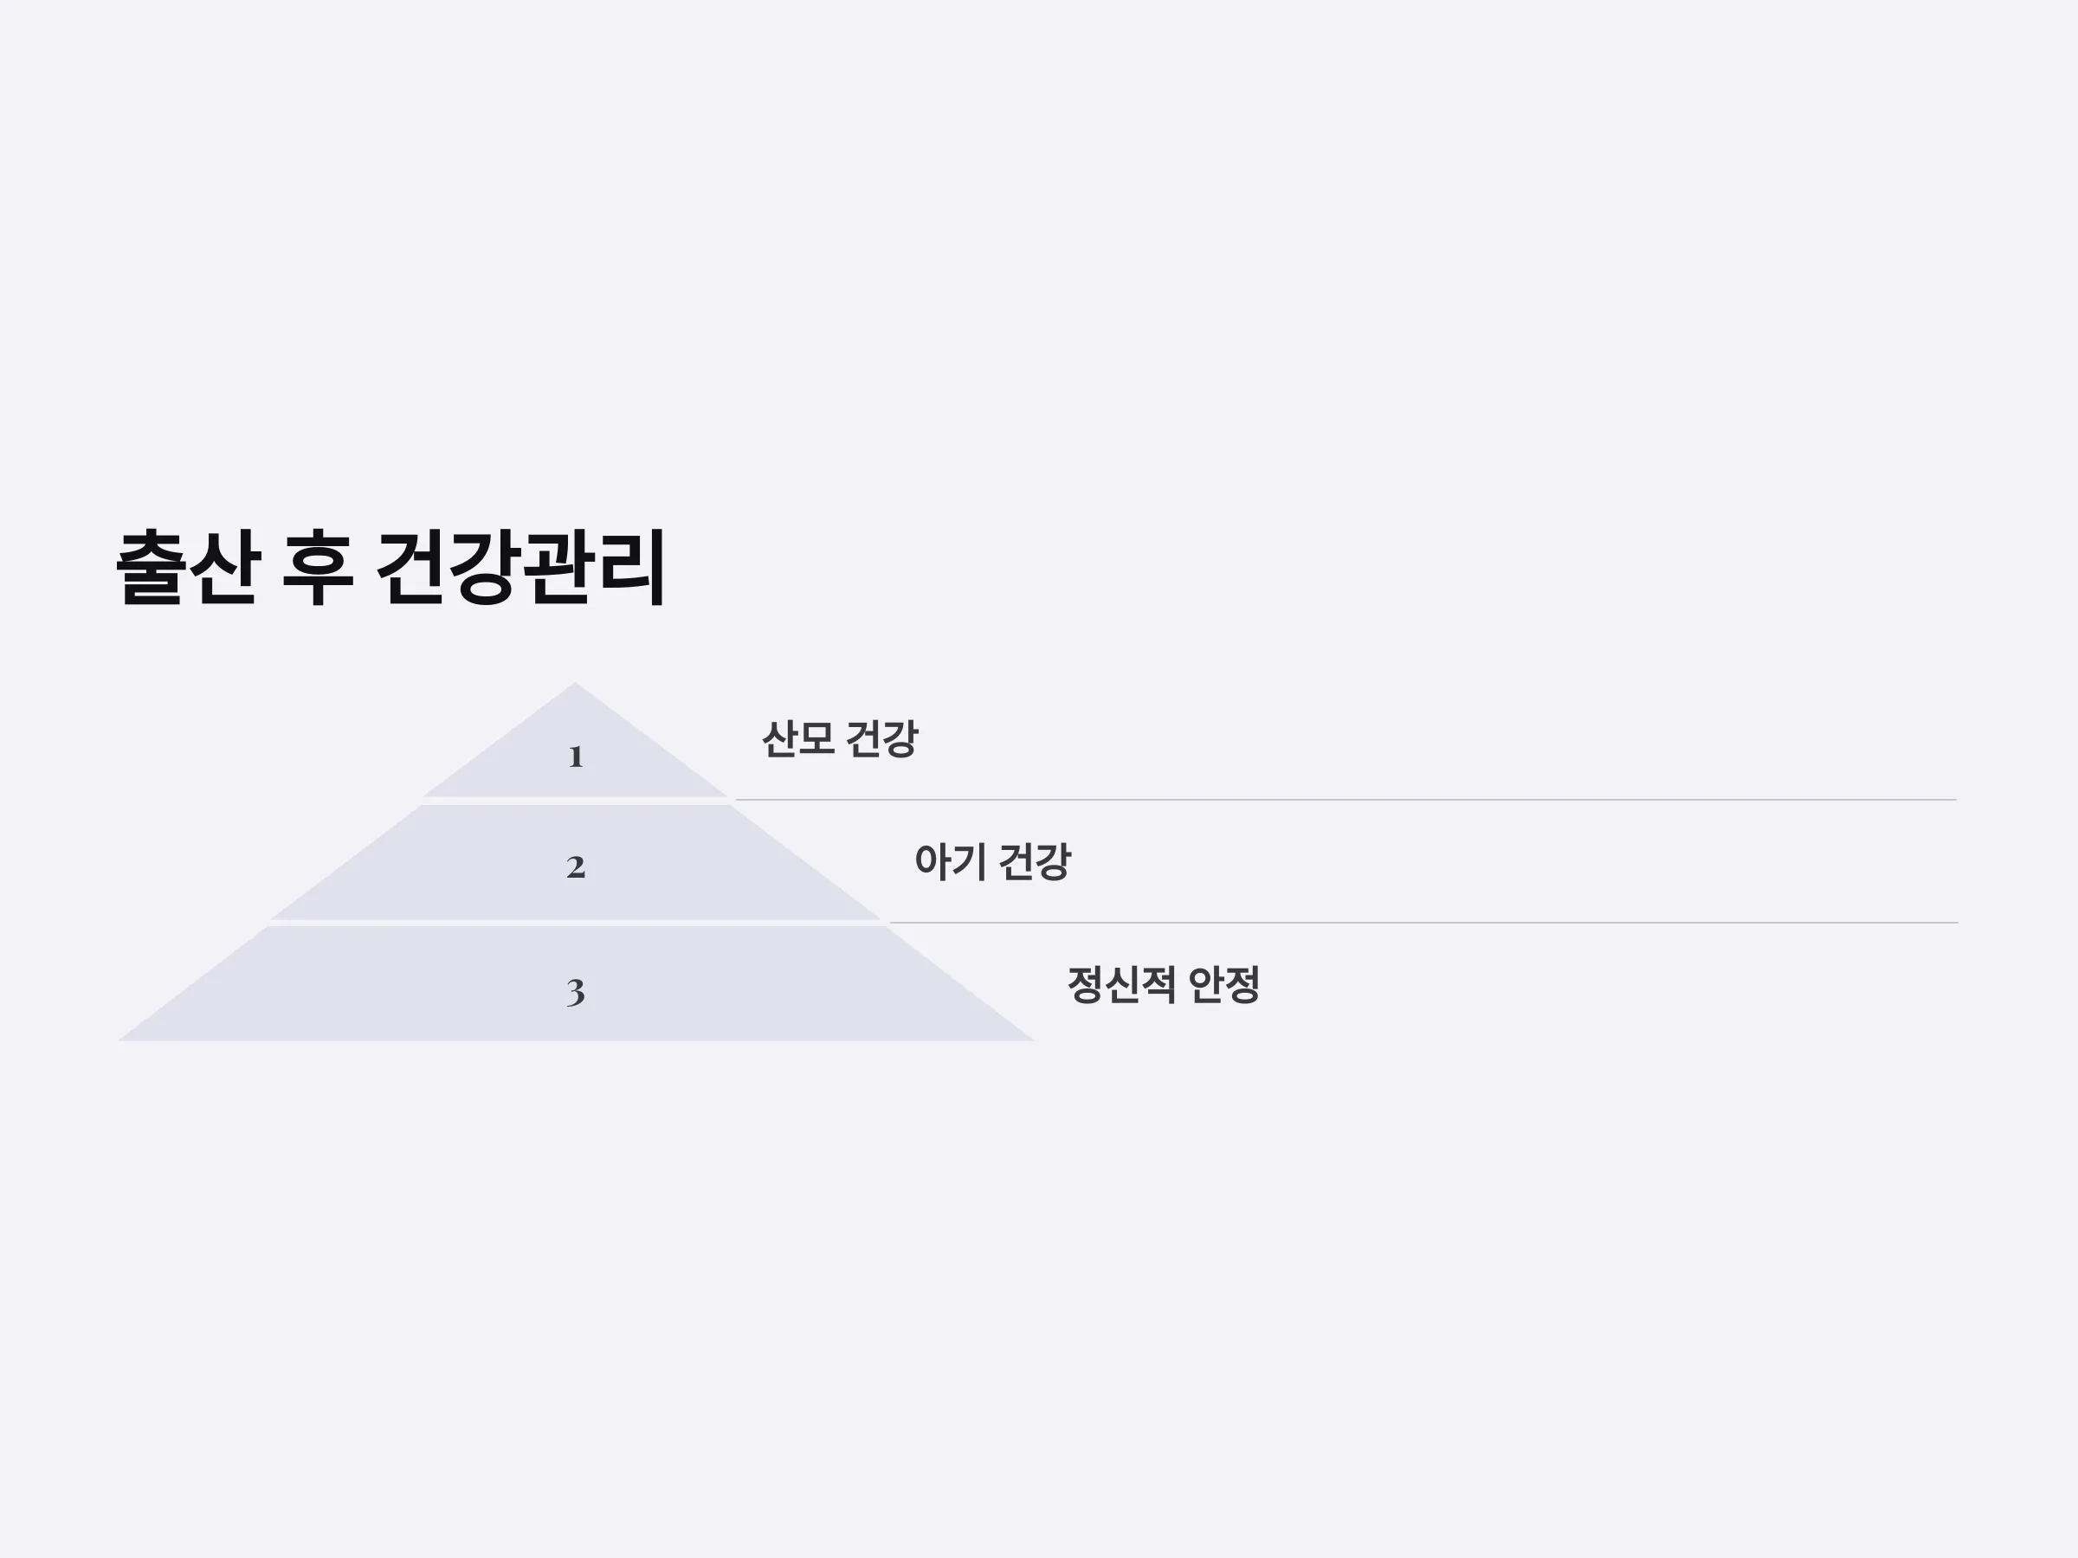The image size is (2078, 1558).
Task: Click the word 산모 in first label
Action: pyautogui.click(x=797, y=739)
